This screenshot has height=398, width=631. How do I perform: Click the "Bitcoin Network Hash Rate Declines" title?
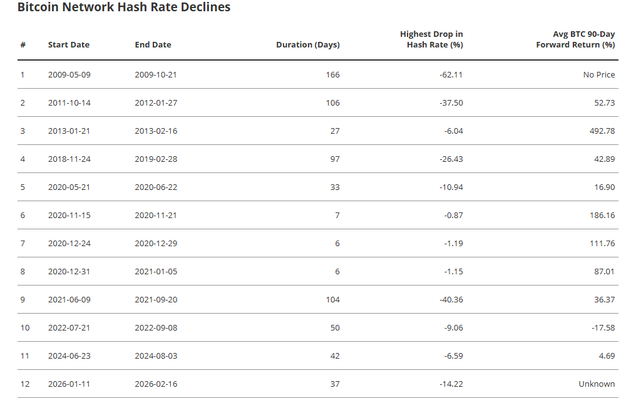tap(124, 7)
